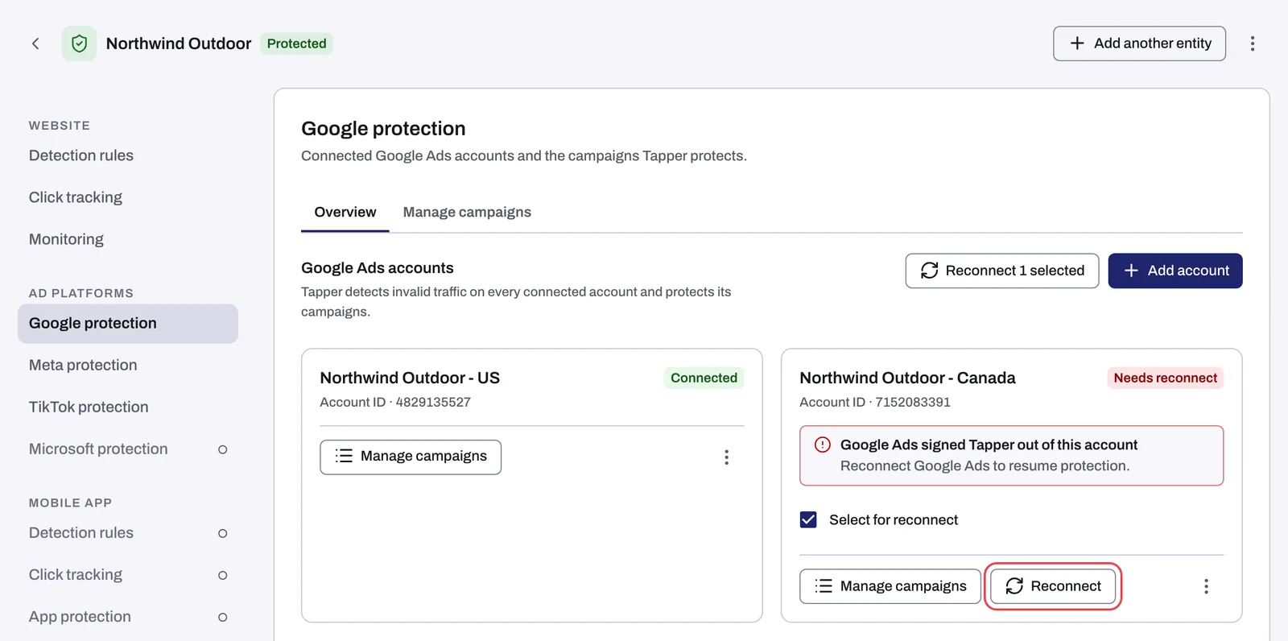Open the header three-dot options menu
1288x641 pixels.
(x=1252, y=43)
